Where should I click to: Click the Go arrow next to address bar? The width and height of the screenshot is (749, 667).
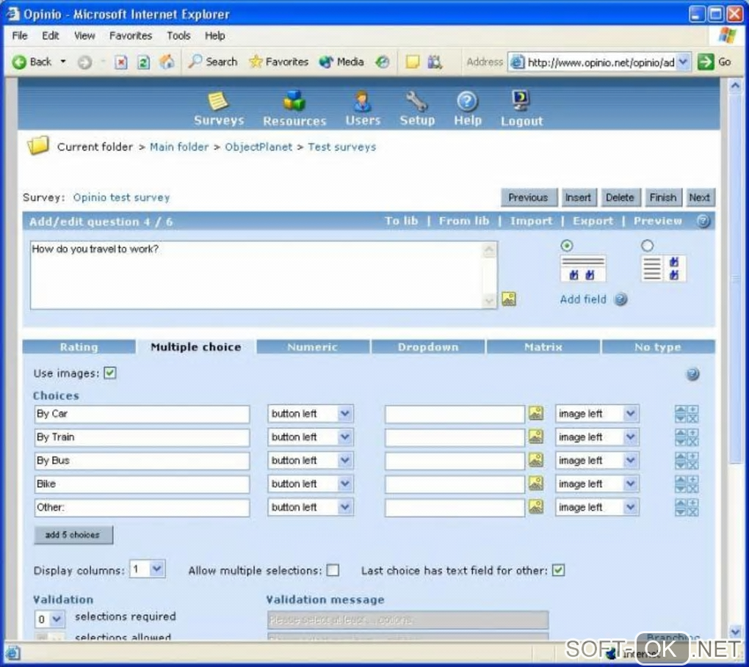click(705, 62)
